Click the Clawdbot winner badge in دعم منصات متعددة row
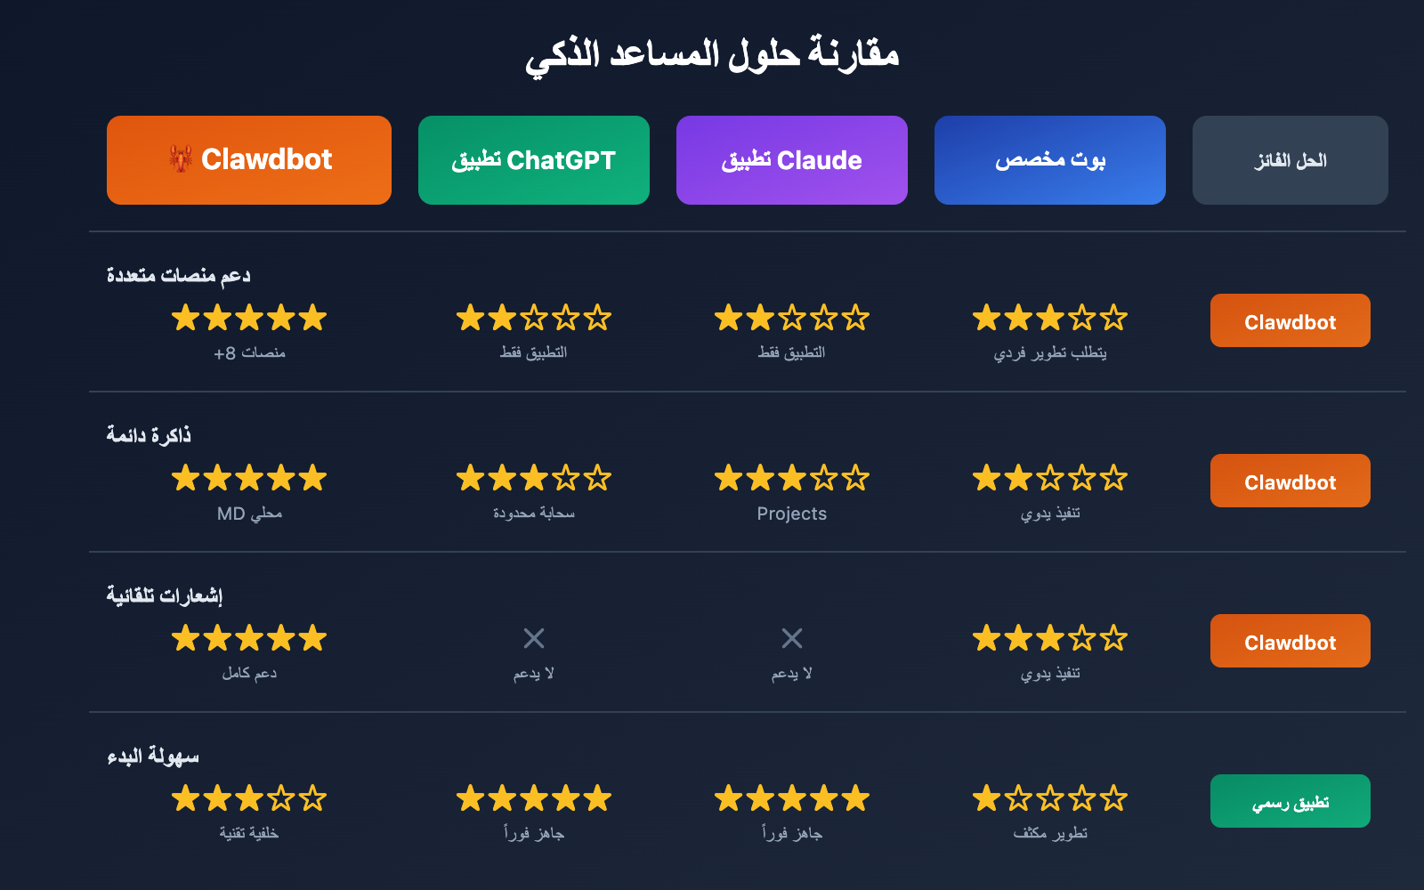 coord(1290,320)
